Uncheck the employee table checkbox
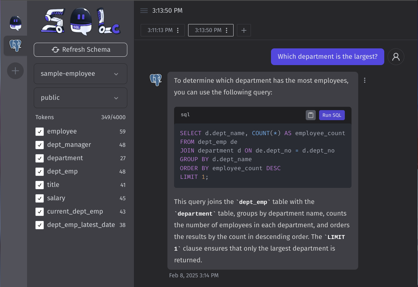 (39, 131)
